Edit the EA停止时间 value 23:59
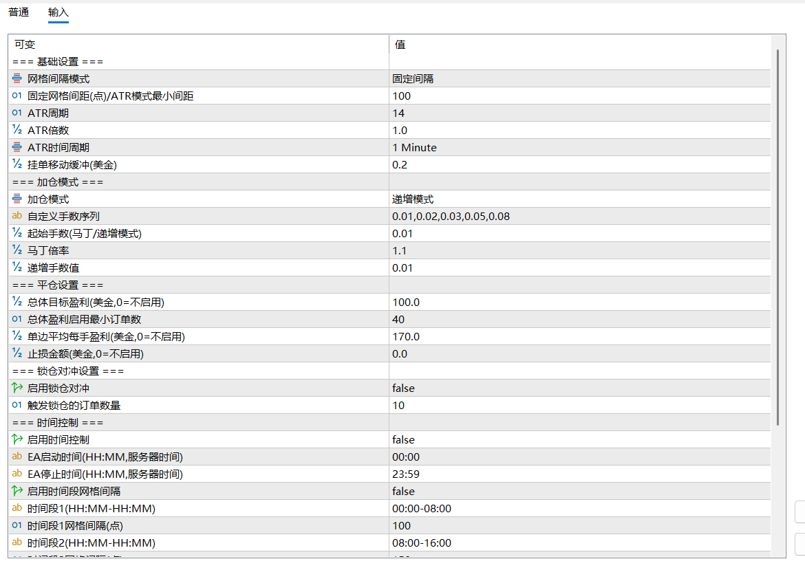 click(579, 474)
